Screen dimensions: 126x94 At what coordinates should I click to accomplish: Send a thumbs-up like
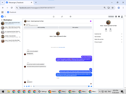91,86
